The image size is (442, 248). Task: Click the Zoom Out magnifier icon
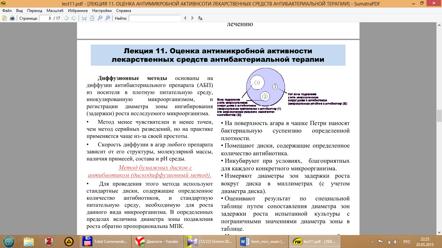(100, 18)
